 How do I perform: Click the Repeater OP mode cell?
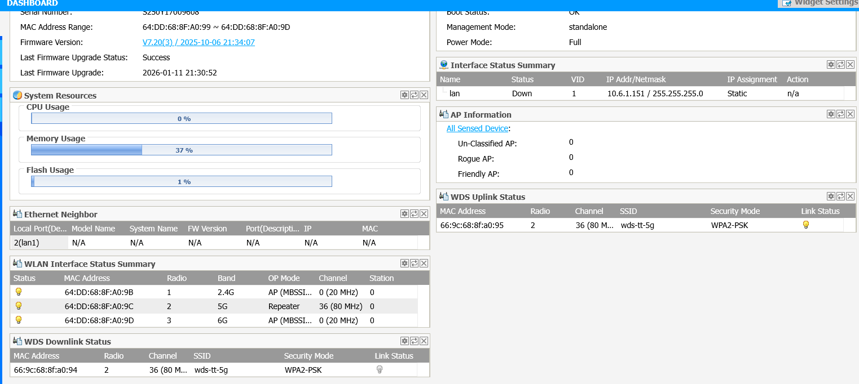pyautogui.click(x=284, y=306)
